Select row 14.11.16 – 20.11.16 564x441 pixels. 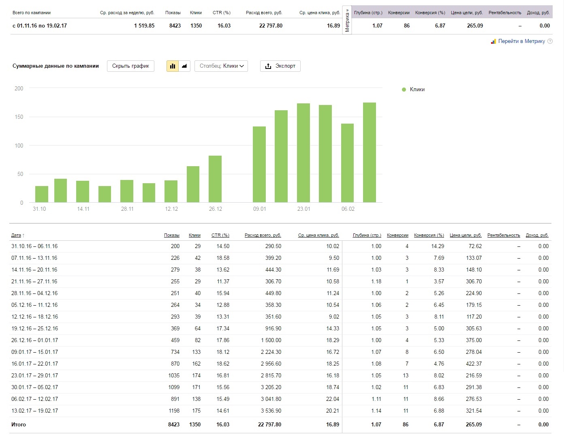coord(280,270)
